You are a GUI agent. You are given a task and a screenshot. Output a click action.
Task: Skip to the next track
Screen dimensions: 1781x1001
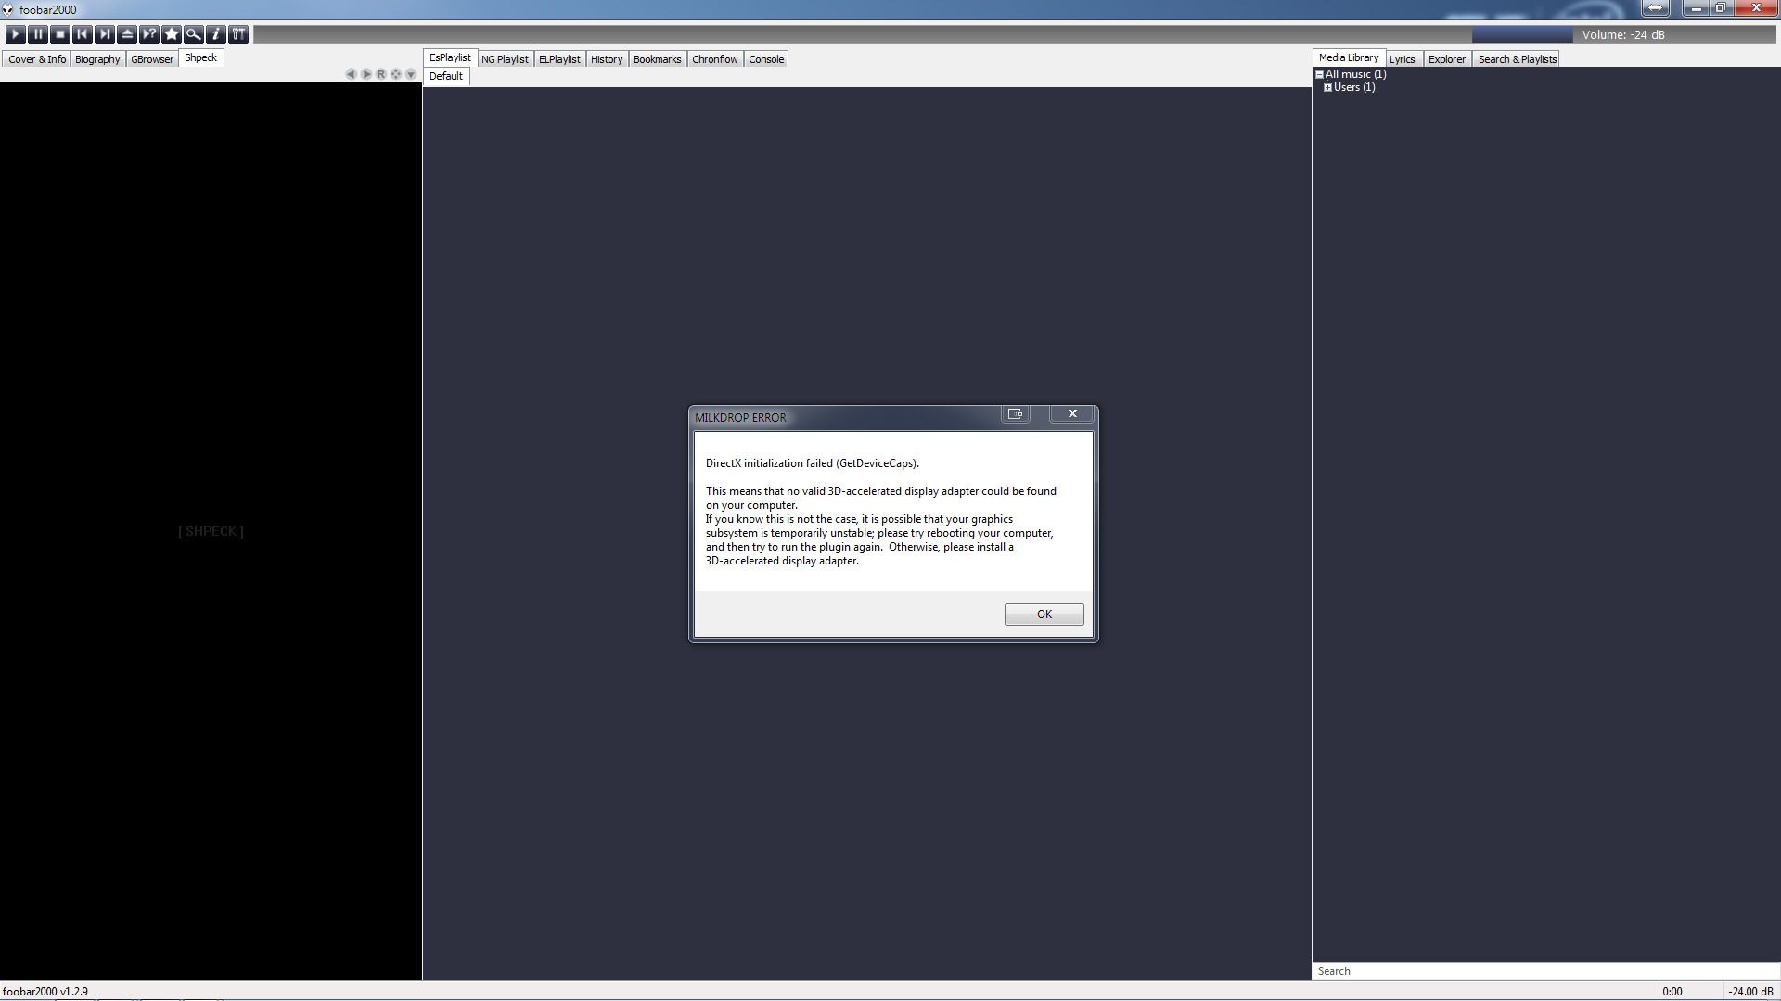[x=105, y=34]
